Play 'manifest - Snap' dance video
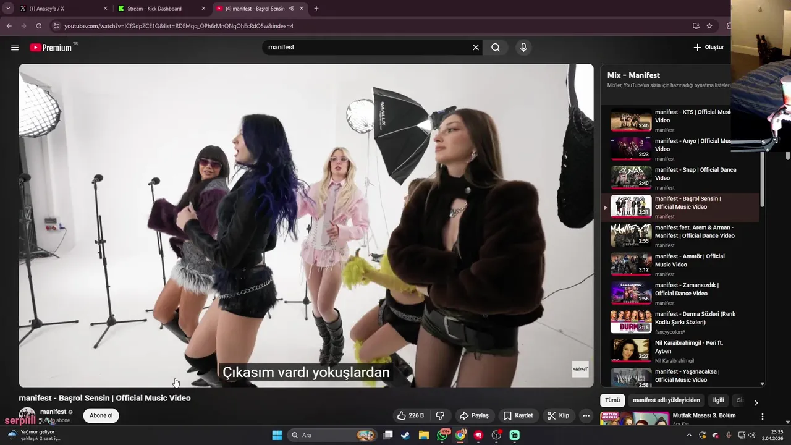This screenshot has width=791, height=445. (680, 178)
